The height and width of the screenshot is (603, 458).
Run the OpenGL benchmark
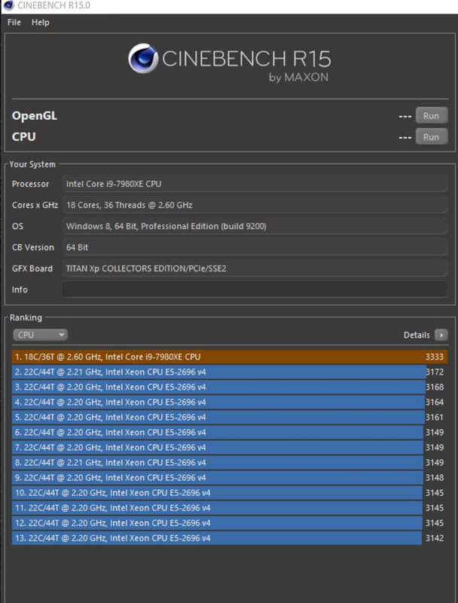tap(432, 116)
